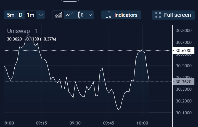198x127 pixels.
Task: Expand the chart type dropdown chevron
Action: click(90, 15)
